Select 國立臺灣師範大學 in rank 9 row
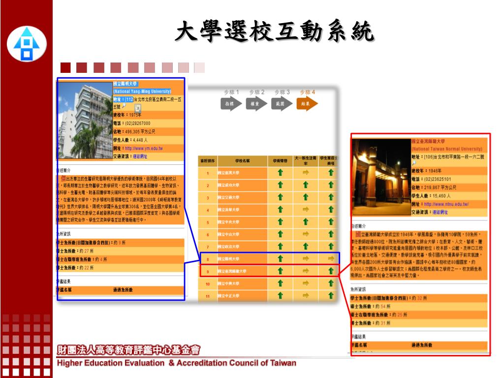 coord(232,271)
